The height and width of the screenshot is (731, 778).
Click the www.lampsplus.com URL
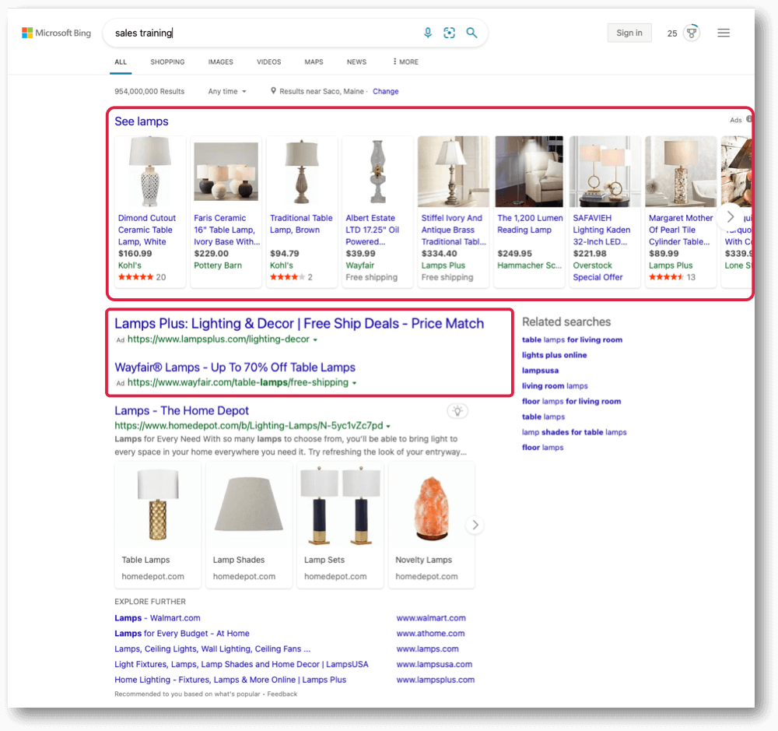pos(436,680)
